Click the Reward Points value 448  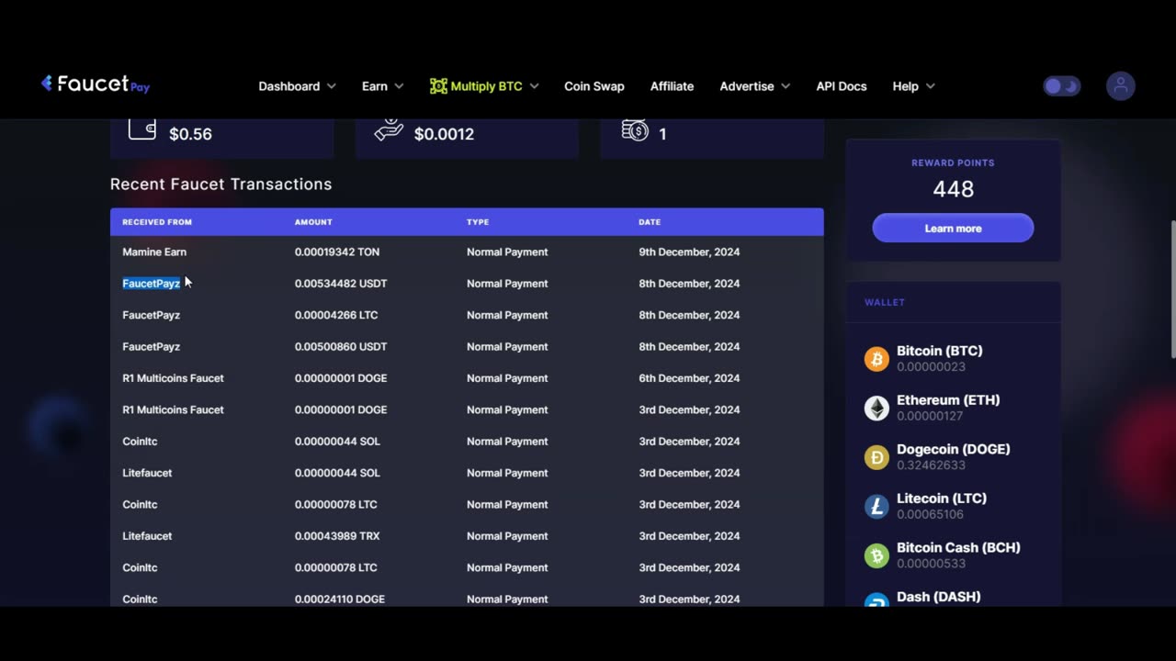tap(953, 189)
